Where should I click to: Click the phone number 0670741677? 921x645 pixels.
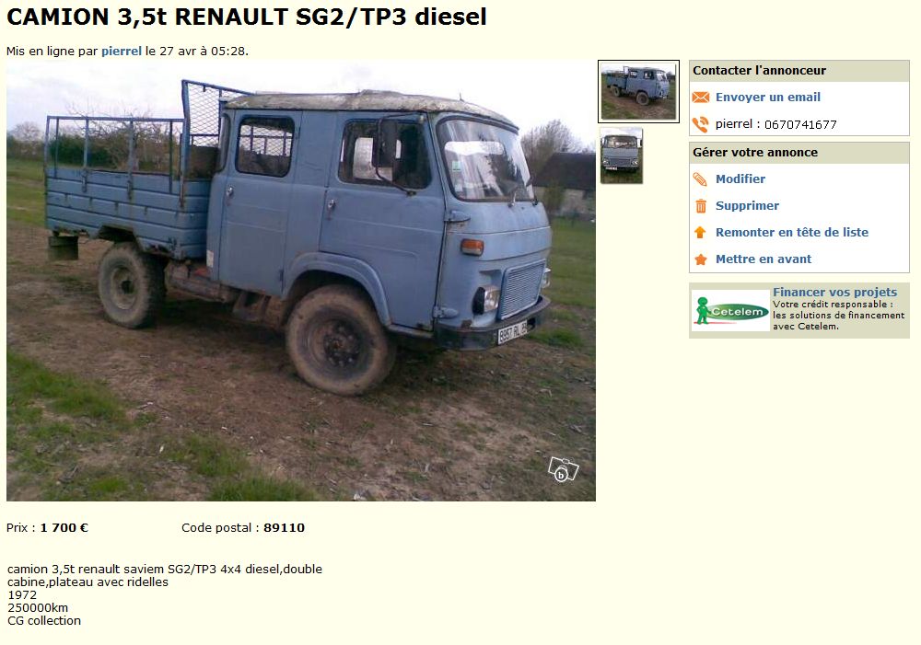coord(800,124)
